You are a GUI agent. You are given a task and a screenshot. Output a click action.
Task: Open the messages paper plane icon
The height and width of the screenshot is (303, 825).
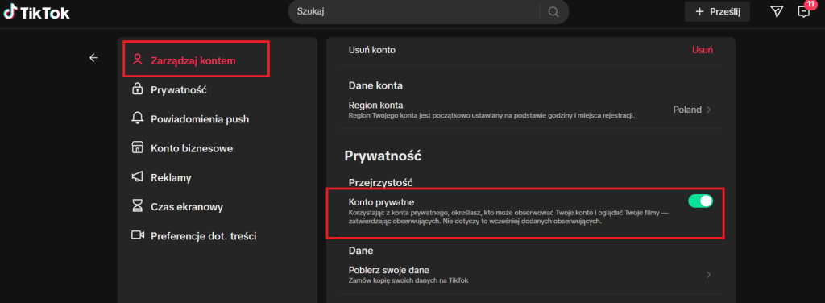(776, 12)
